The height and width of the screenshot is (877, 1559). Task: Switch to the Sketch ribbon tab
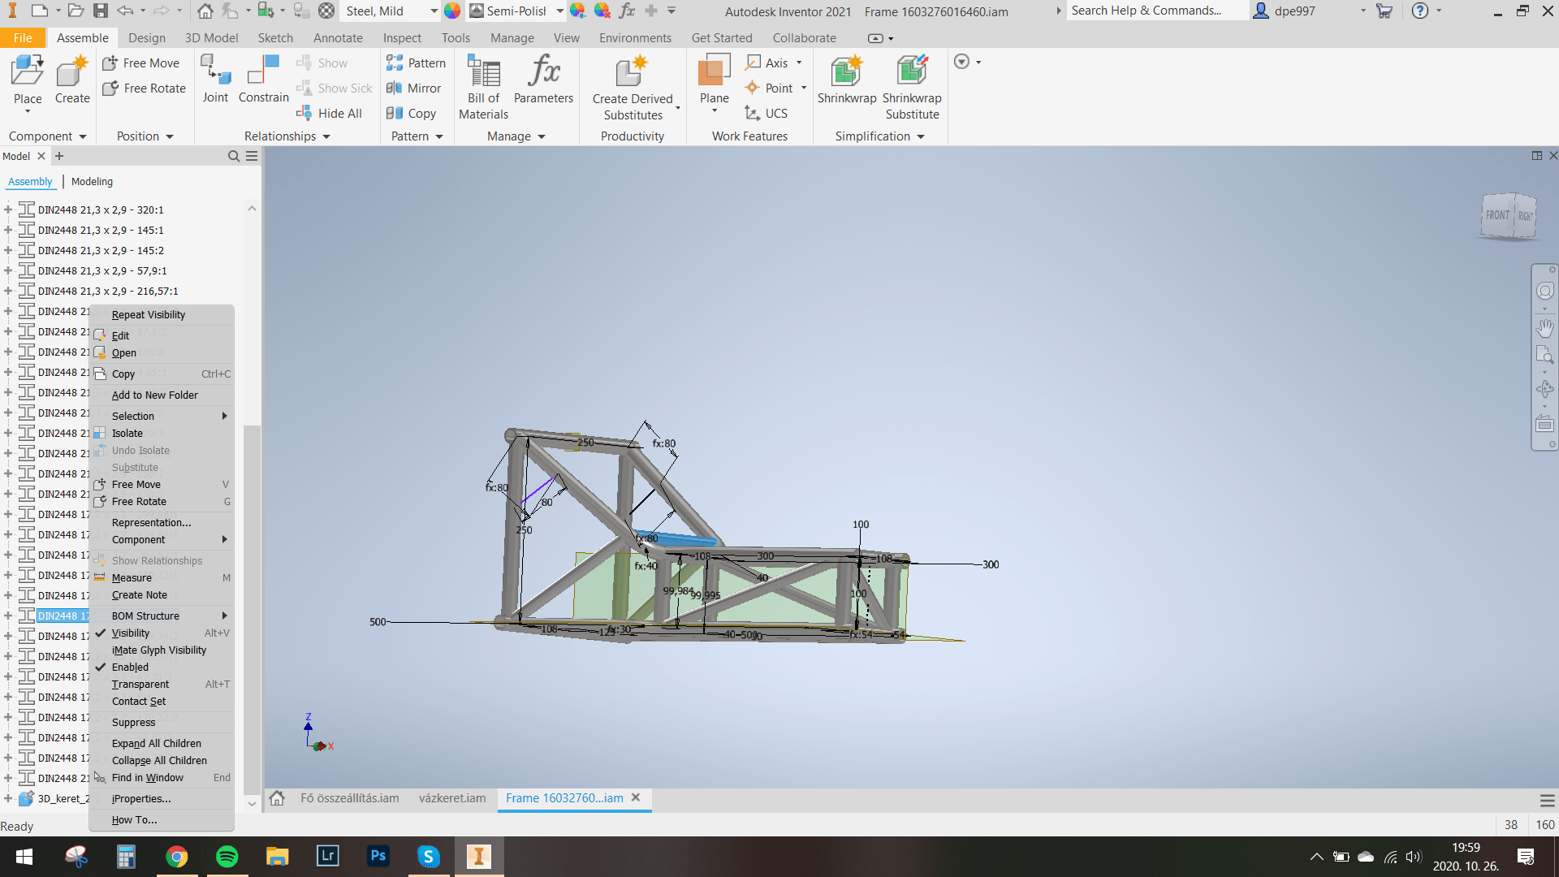275,37
